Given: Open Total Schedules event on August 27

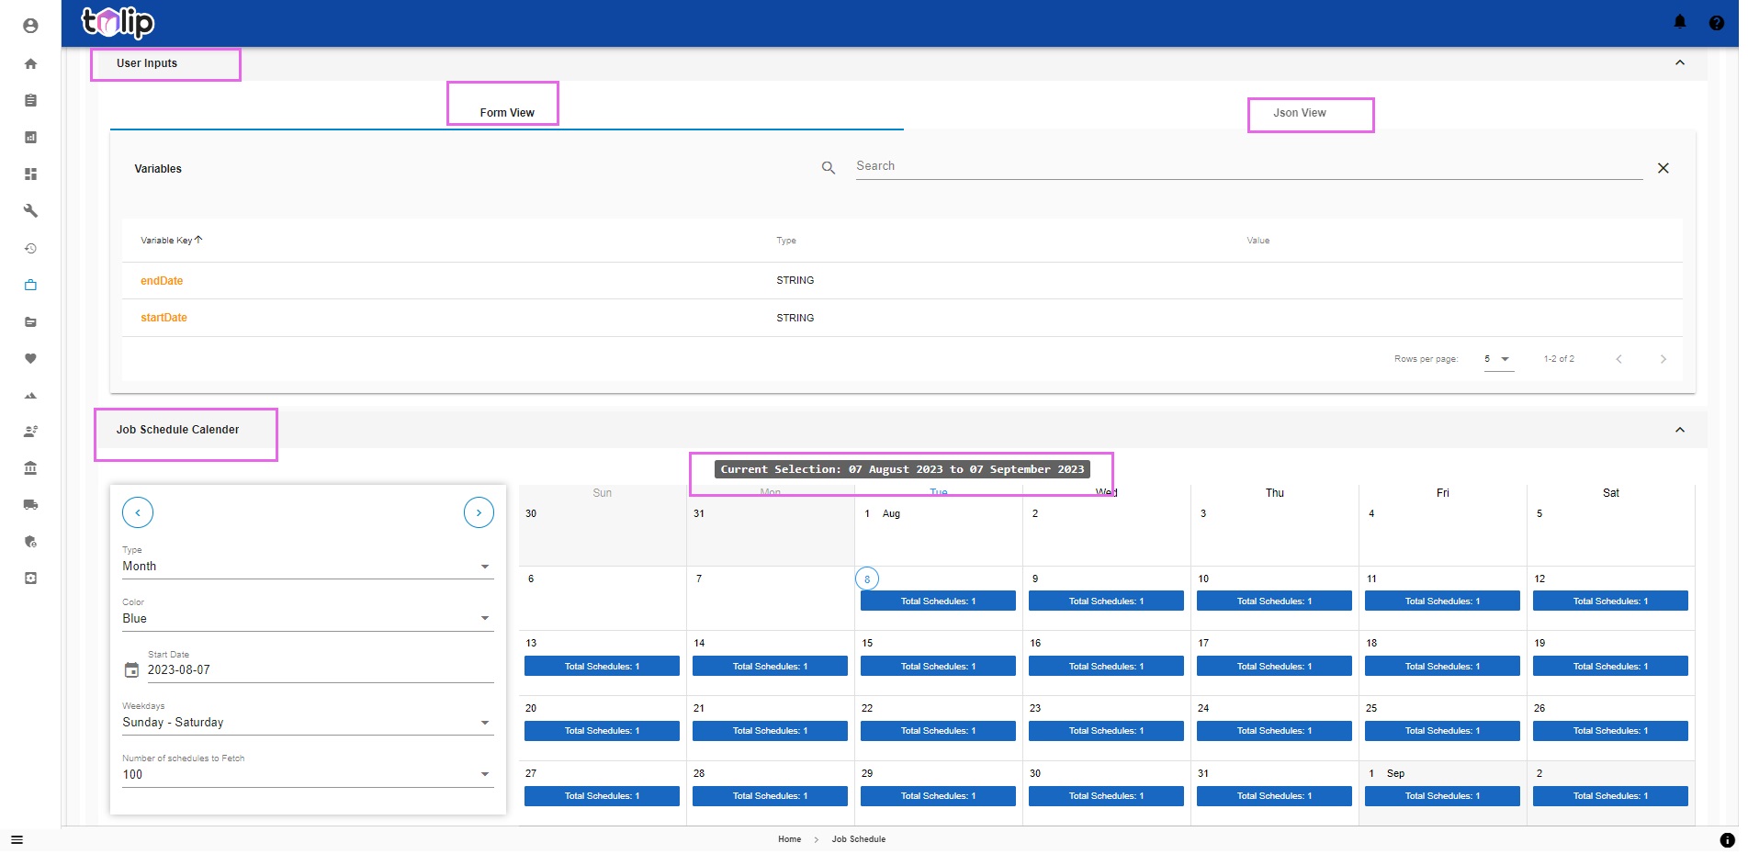Looking at the screenshot, I should pos(602,796).
